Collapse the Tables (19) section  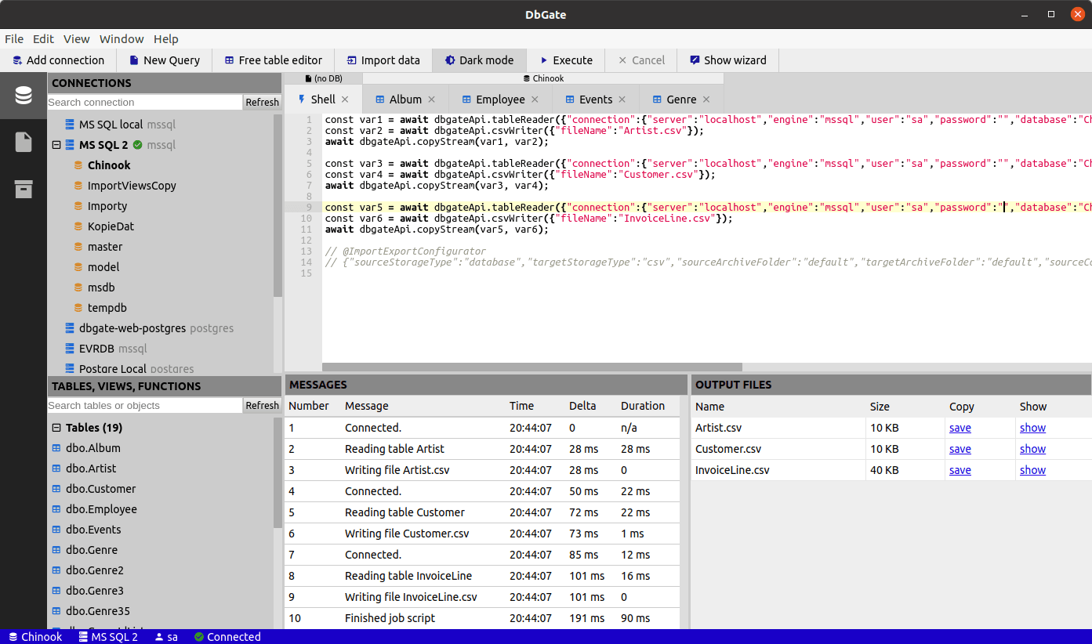click(55, 427)
